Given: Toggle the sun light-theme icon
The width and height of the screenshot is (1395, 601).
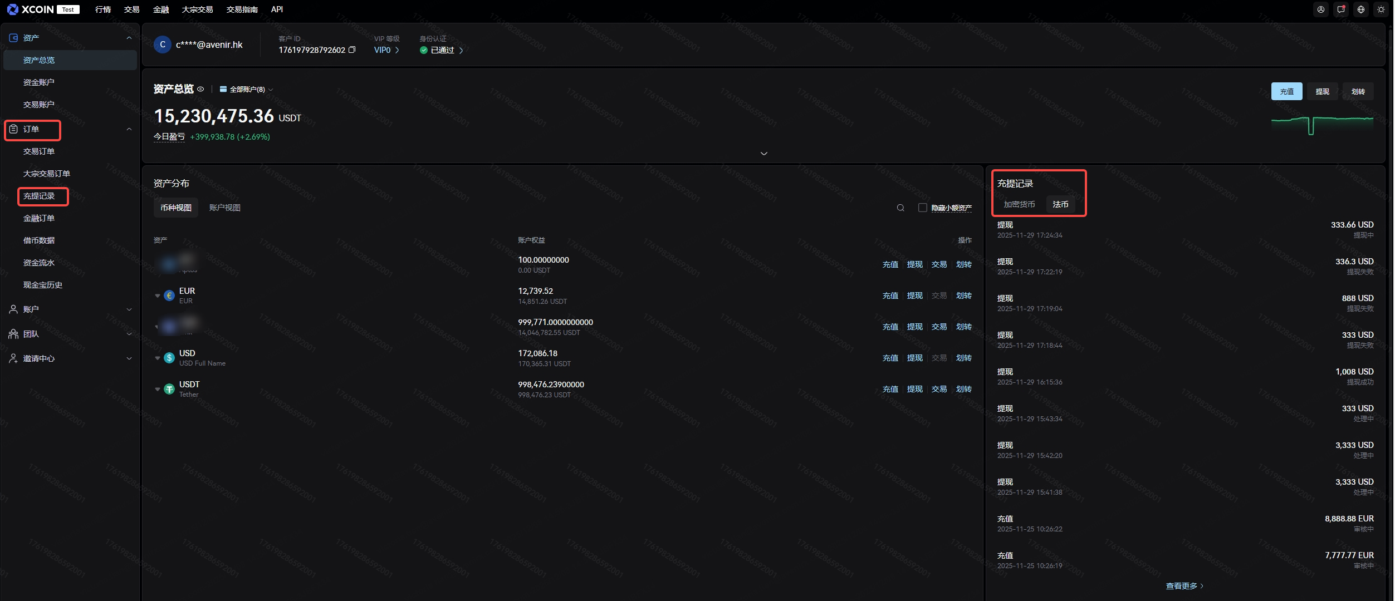Looking at the screenshot, I should pyautogui.click(x=1381, y=9).
